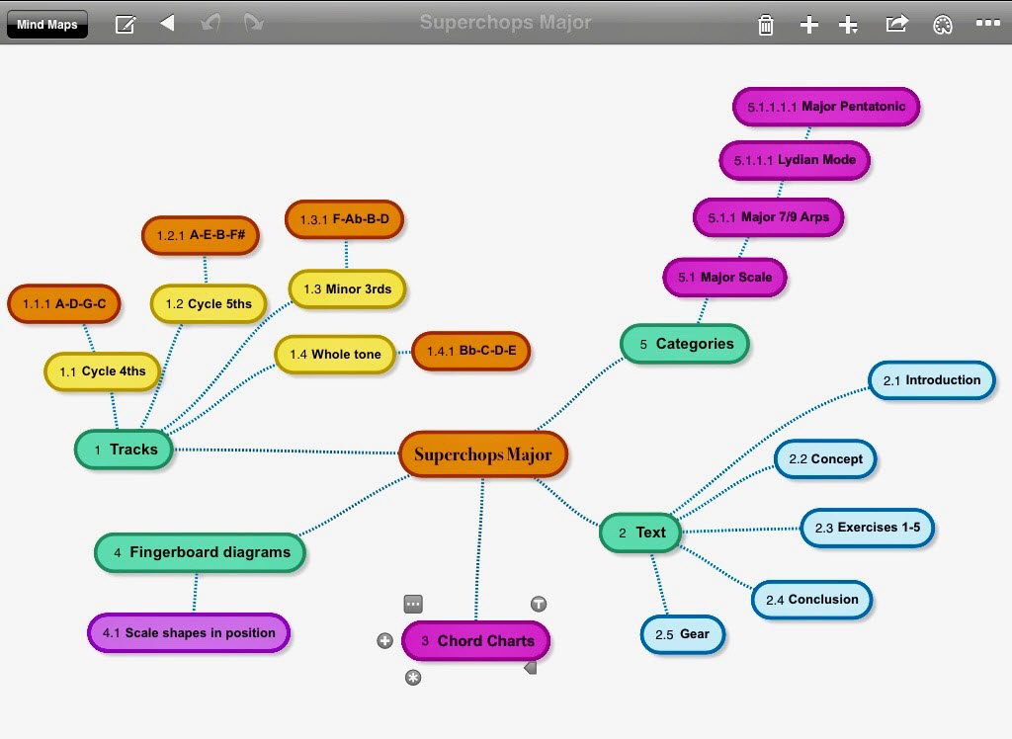Image resolution: width=1012 pixels, height=739 pixels.
Task: Select the 5.1 Major Scale node
Action: click(x=724, y=278)
